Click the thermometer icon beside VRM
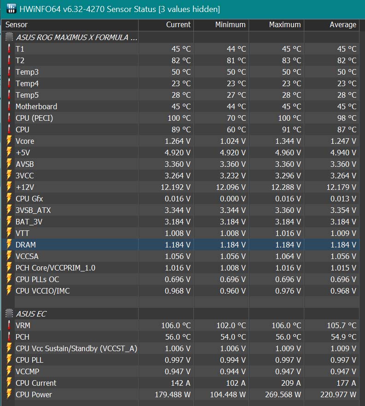This screenshot has width=365, height=406. (x=9, y=325)
